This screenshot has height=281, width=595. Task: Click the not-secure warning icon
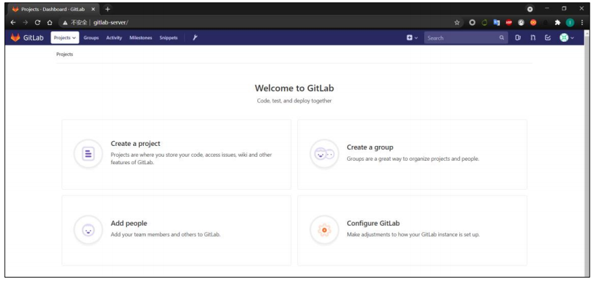(x=66, y=22)
